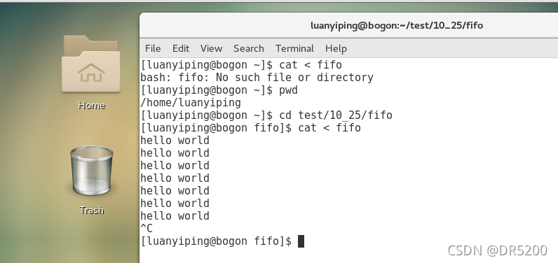Click the first 'hello world' output line
Viewport: 558px width, 263px height.
coord(175,141)
